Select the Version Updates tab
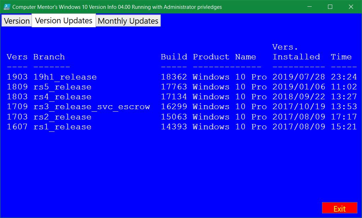The width and height of the screenshot is (362, 218). 64,20
